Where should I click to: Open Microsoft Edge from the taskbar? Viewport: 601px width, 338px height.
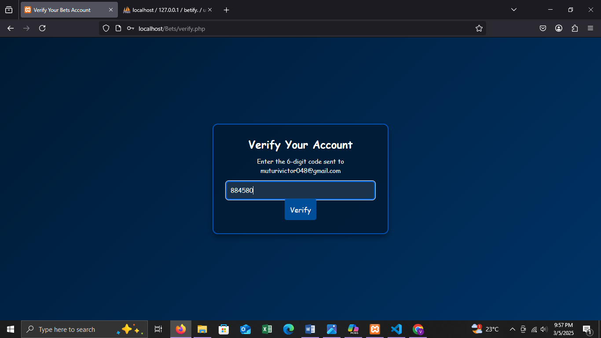point(289,329)
